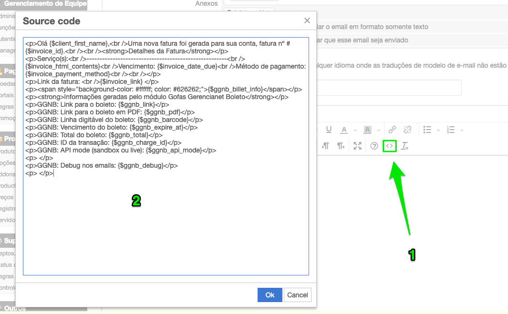Click the numbered list icon
The height and width of the screenshot is (314, 508).
pos(451,130)
